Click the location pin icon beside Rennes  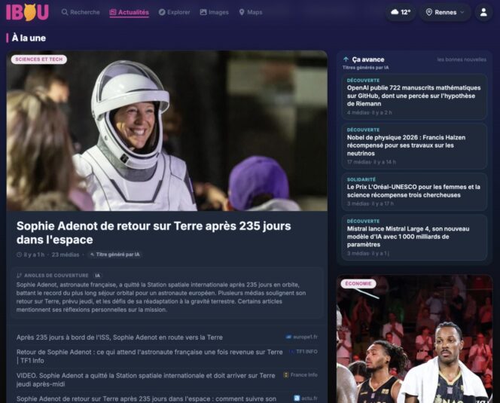click(x=429, y=12)
